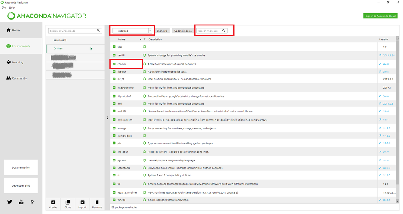
Task: Toggle the python package checkbox
Action: (114, 160)
